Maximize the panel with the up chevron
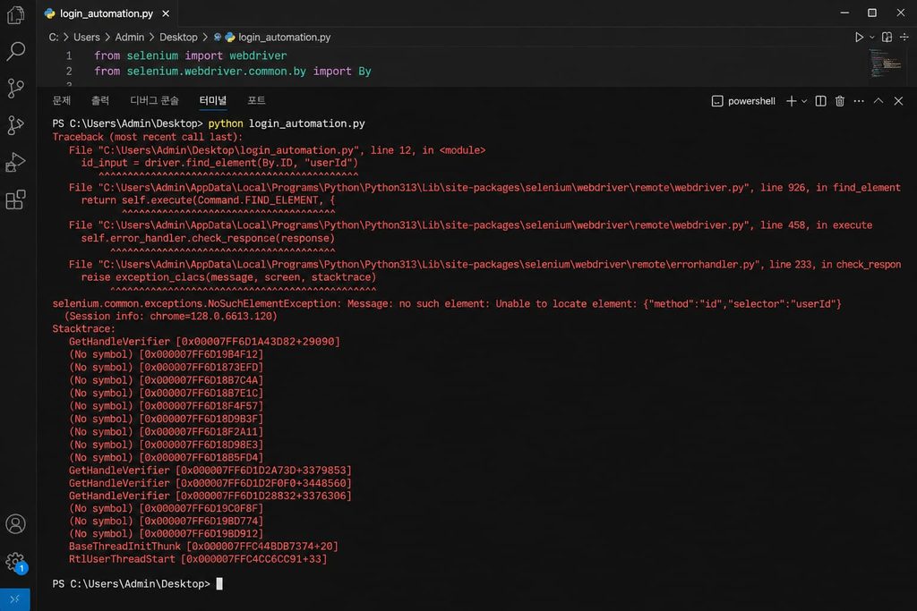This screenshot has height=611, width=917. click(878, 101)
